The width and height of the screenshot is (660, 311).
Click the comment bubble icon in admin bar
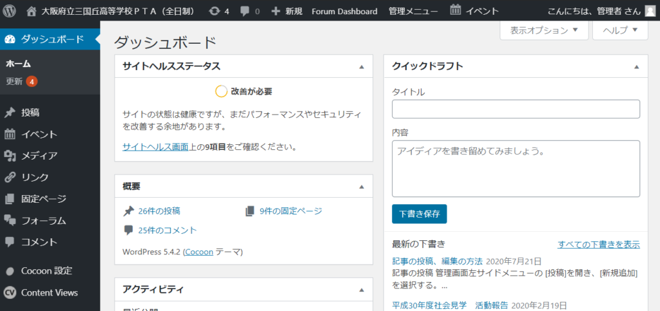[x=244, y=11]
